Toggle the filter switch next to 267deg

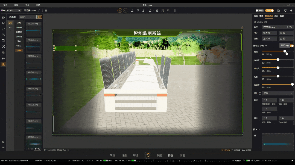[x=292, y=46]
